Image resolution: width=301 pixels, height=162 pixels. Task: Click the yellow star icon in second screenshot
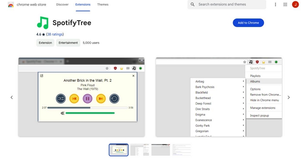(264, 62)
